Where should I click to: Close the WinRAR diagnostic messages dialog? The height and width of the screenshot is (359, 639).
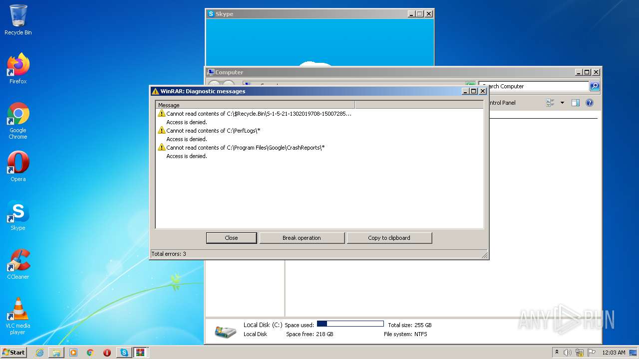pyautogui.click(x=231, y=238)
